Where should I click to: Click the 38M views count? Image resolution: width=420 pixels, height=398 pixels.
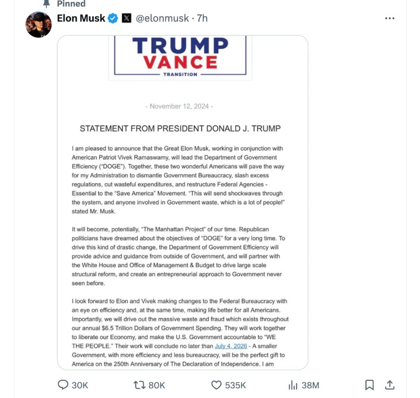310,385
